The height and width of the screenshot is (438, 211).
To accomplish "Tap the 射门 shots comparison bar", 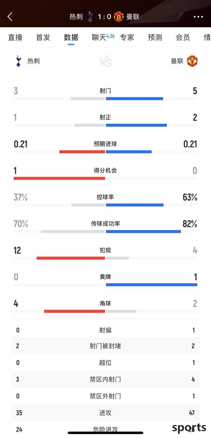I will coord(105,99).
